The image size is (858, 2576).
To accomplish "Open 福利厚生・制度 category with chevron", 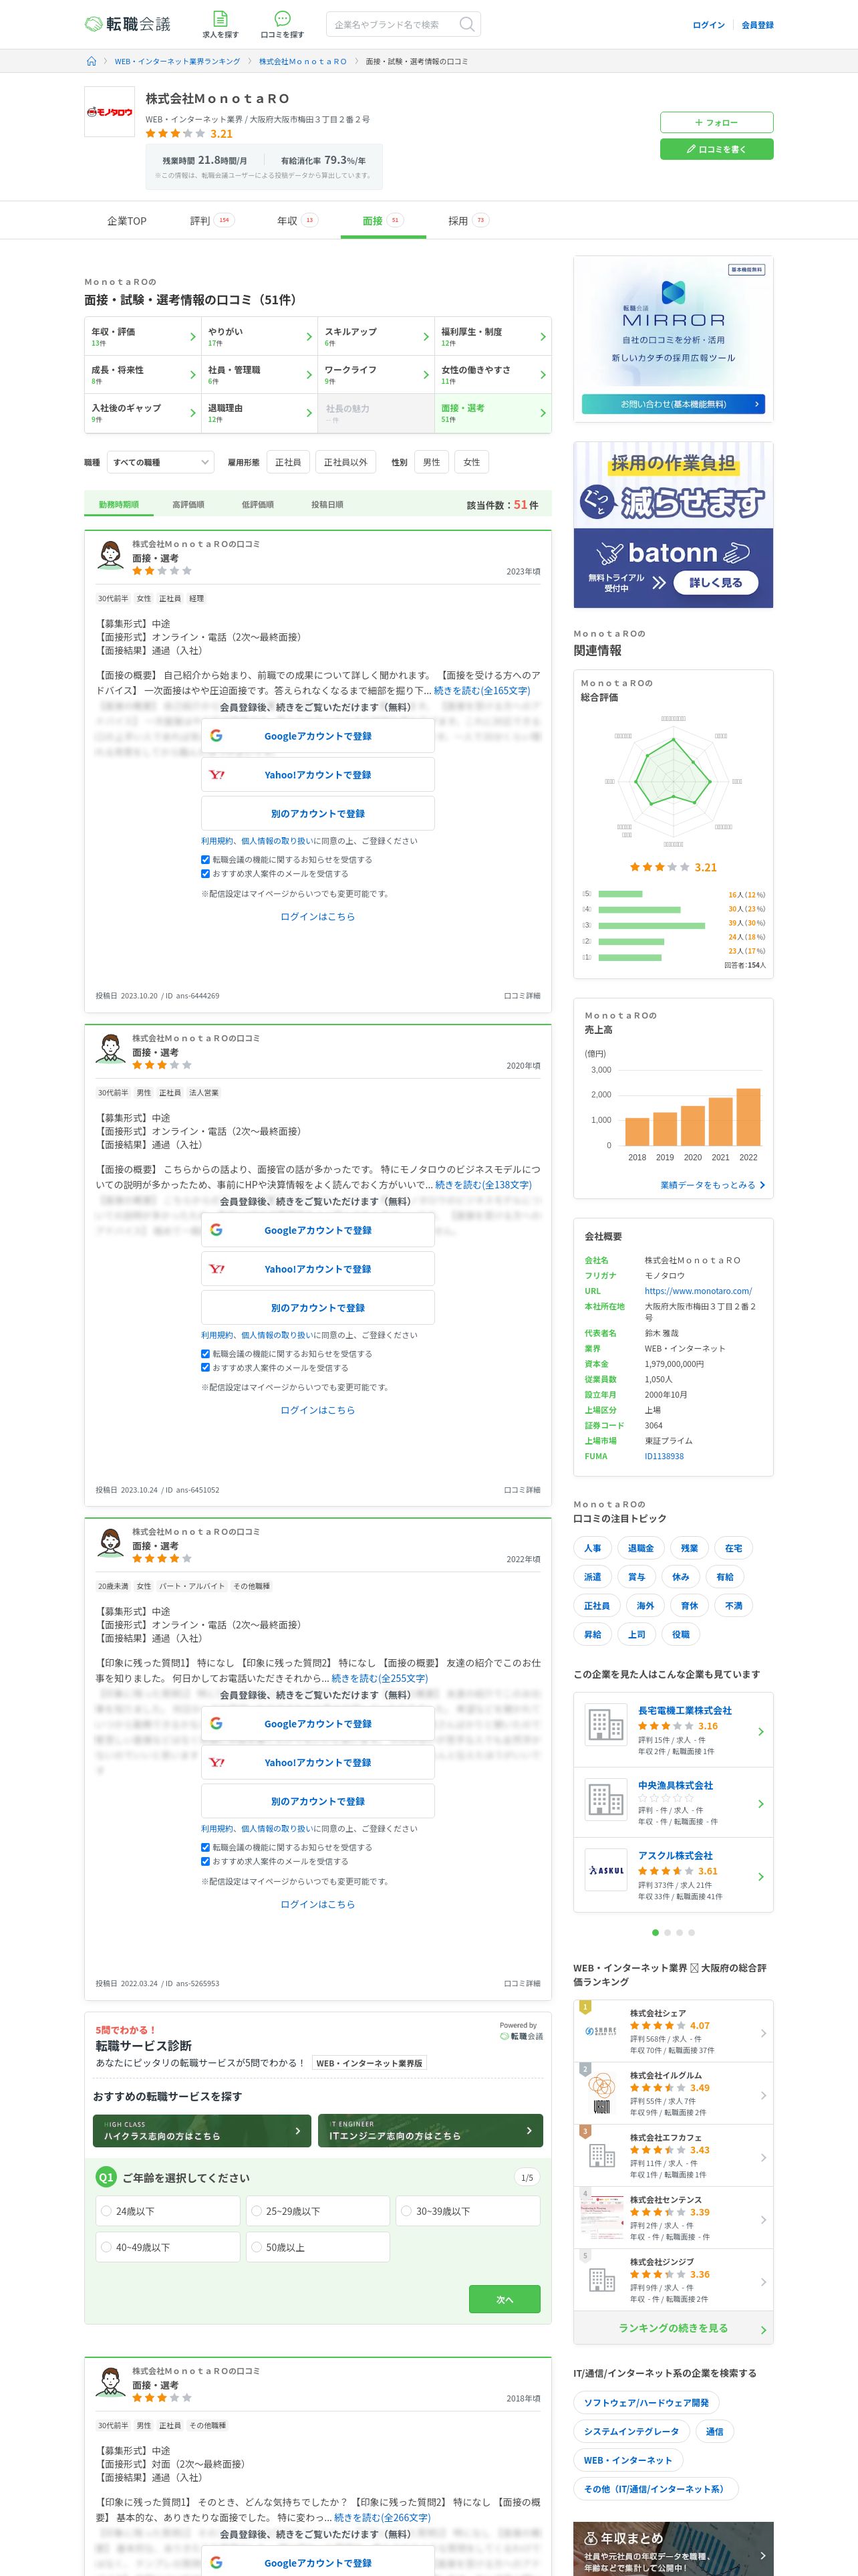I will [x=493, y=337].
